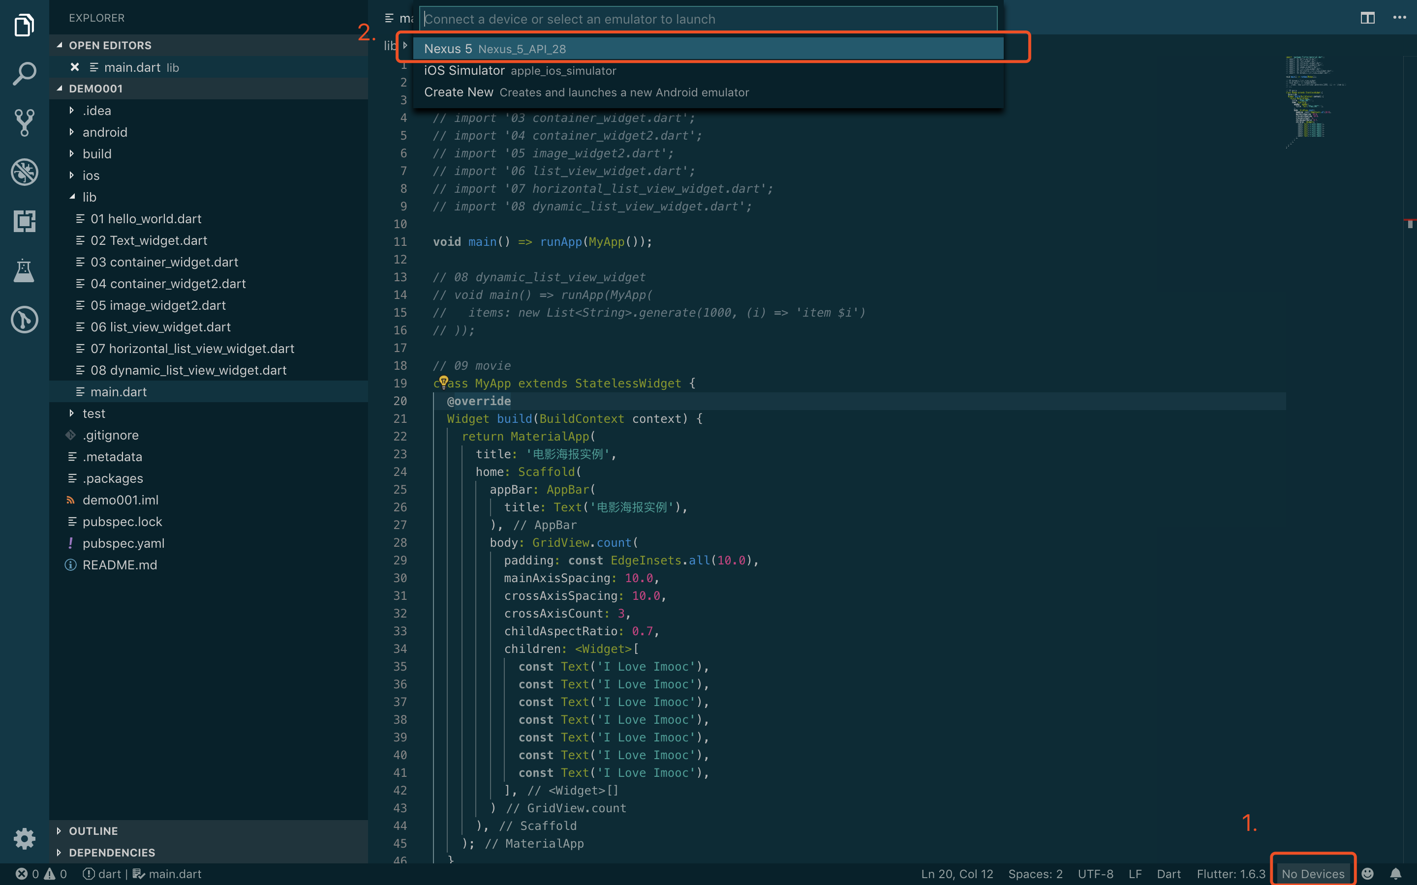Click Flutter: 1.6.3 status item
Image resolution: width=1417 pixels, height=885 pixels.
(1231, 874)
